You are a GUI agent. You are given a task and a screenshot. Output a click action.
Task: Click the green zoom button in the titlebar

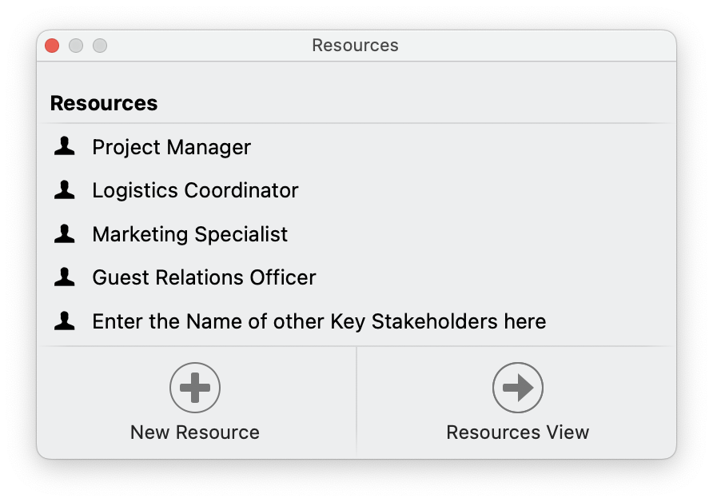pyautogui.click(x=99, y=46)
